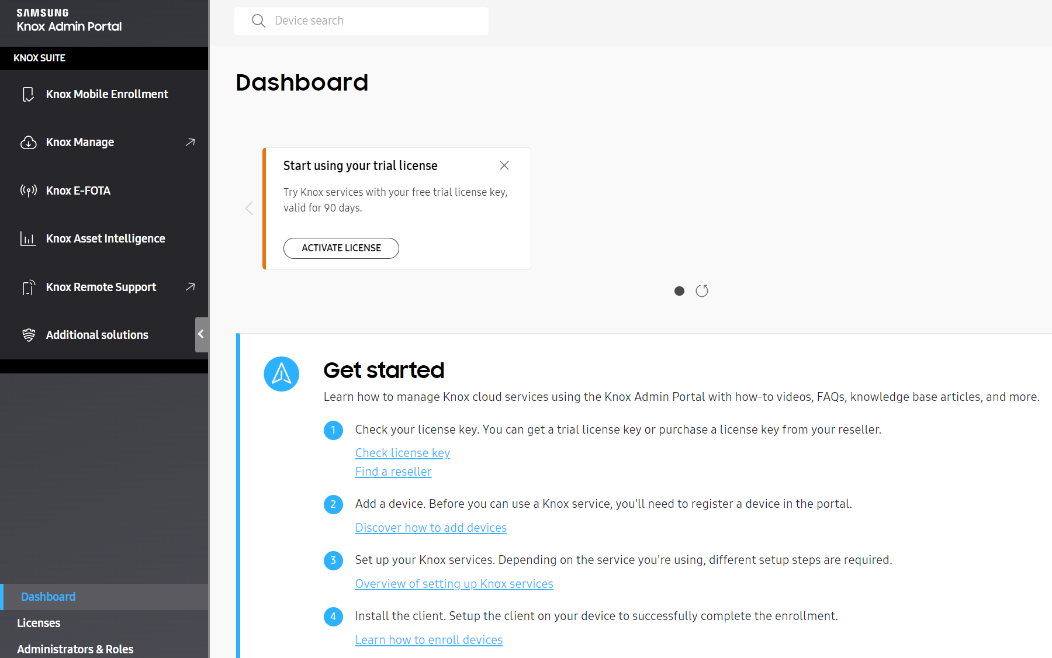Click the Knox Remote Support device icon

point(28,287)
